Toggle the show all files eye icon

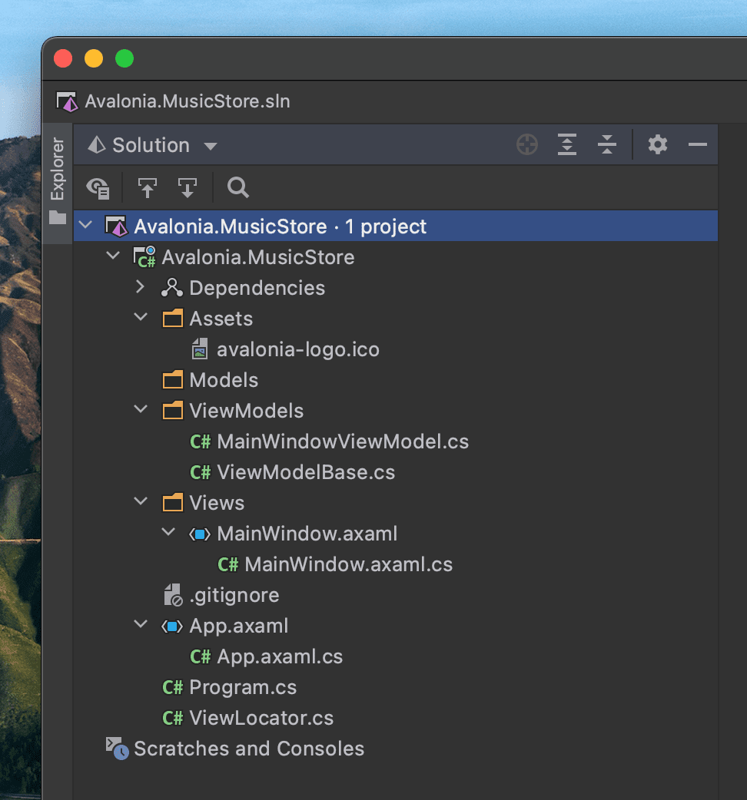pos(98,187)
